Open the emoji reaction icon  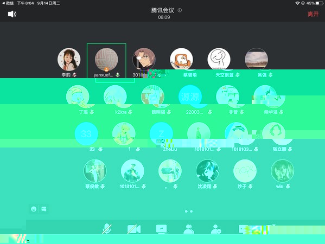[x=34, y=209]
